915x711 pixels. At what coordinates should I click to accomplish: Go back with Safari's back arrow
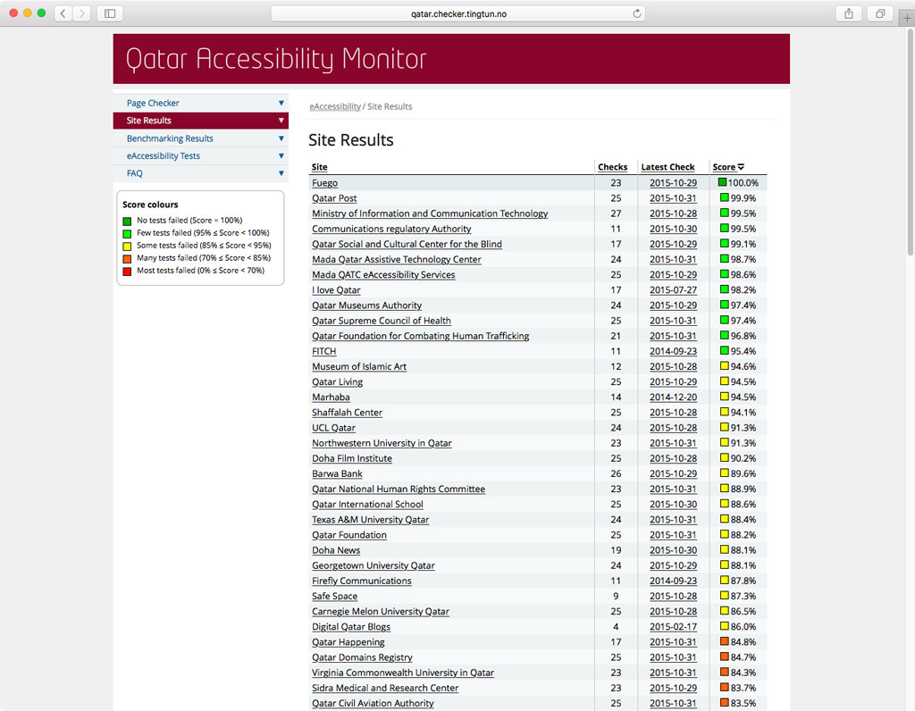tap(63, 13)
